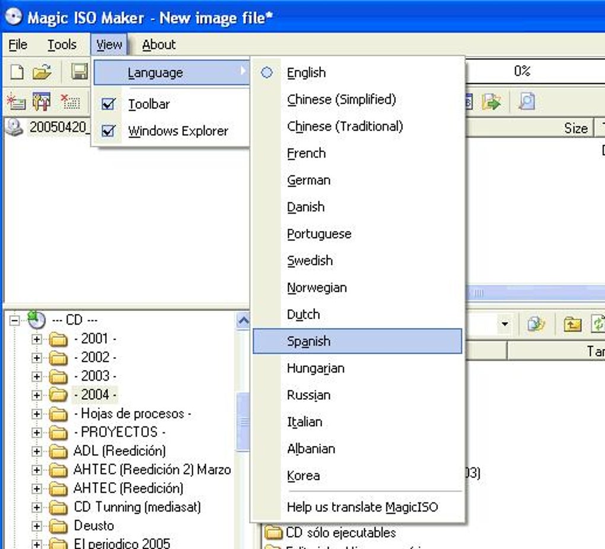Open the File menu

[18, 44]
